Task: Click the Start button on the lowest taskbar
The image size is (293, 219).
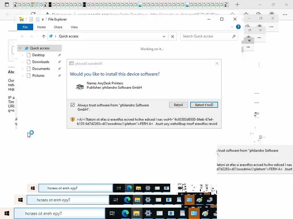Action: pos(7,213)
